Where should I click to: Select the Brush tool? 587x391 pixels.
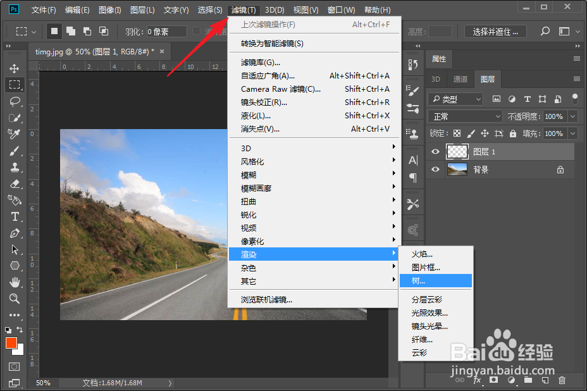tap(14, 151)
